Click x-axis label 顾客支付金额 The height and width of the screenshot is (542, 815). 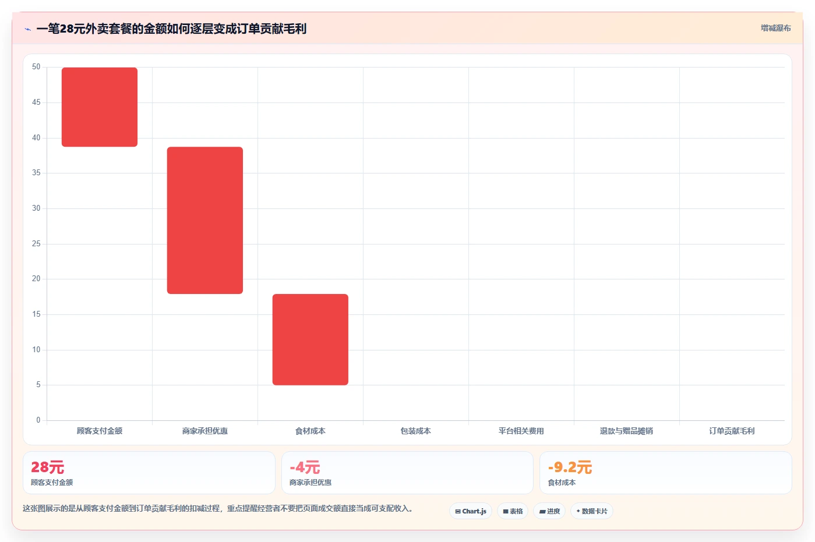click(x=100, y=431)
